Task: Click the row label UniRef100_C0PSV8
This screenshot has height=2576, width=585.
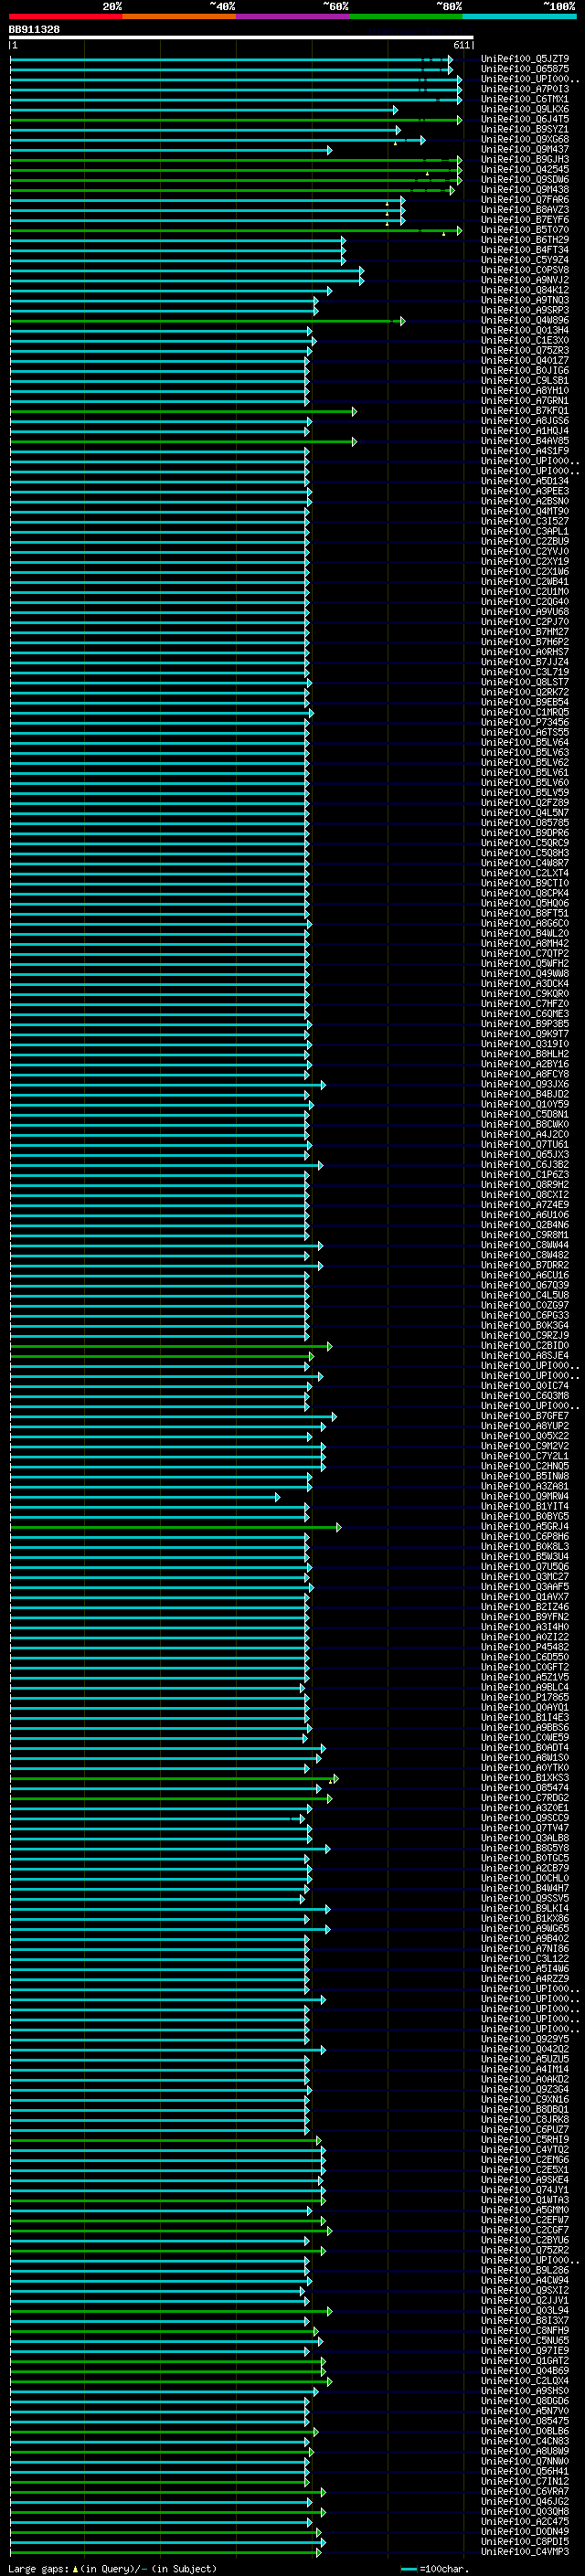Action: point(525,270)
